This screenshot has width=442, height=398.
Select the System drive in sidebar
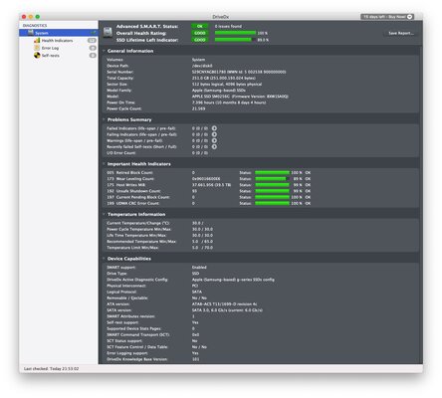(59, 33)
